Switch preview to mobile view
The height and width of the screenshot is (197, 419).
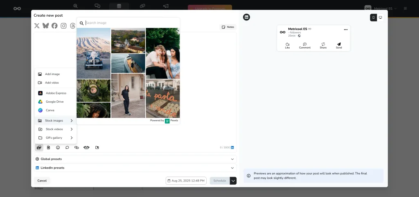(373, 18)
